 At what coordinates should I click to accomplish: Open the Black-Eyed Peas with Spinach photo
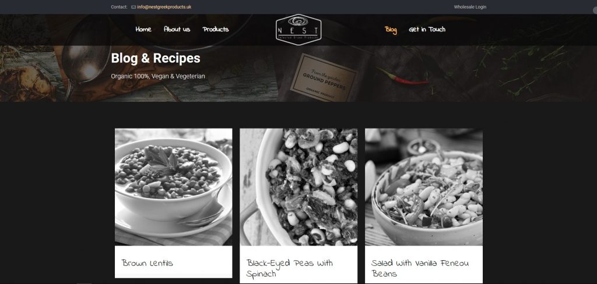298,187
